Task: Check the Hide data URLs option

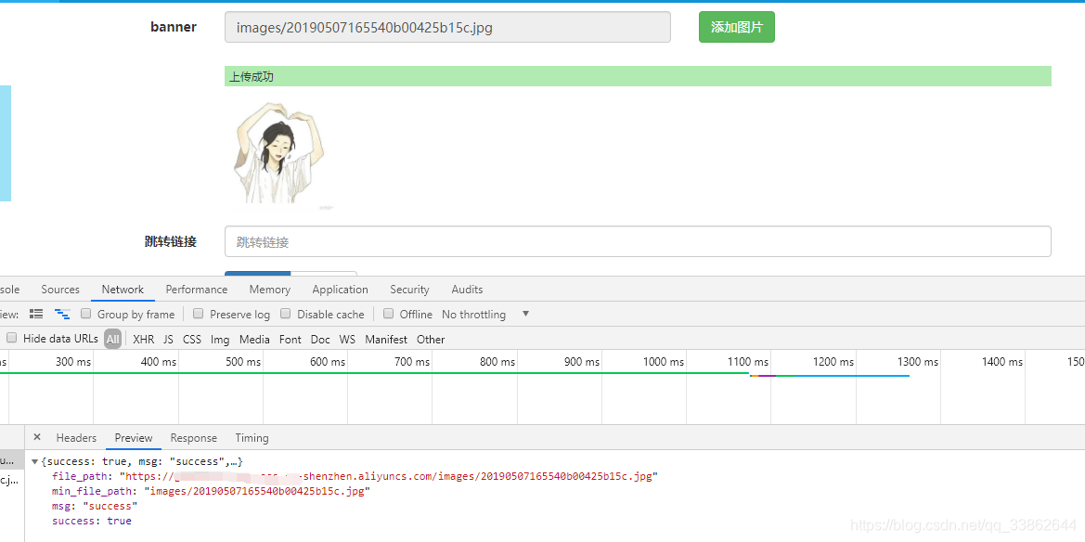Action: click(9, 339)
